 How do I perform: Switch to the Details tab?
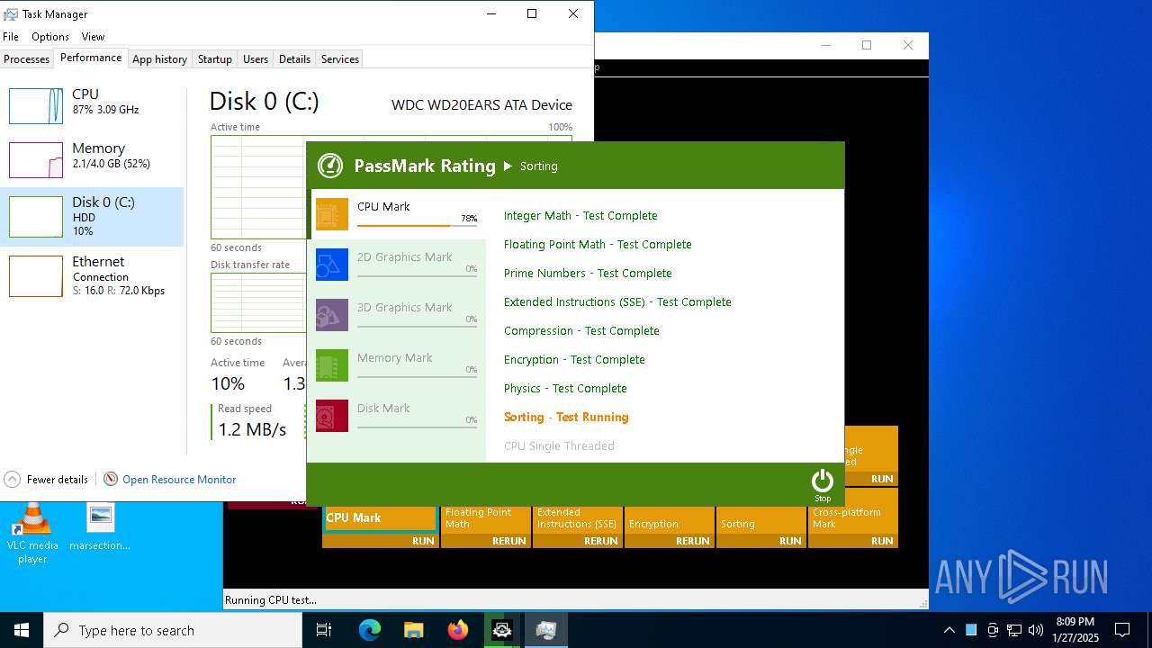coord(294,59)
